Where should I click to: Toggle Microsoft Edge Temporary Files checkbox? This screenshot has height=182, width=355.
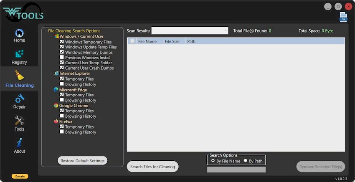61,95
